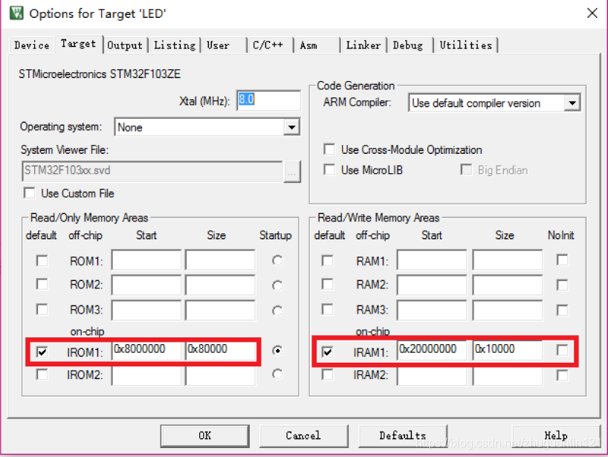The height and width of the screenshot is (457, 608).
Task: Open the Listing tab
Action: 175,45
